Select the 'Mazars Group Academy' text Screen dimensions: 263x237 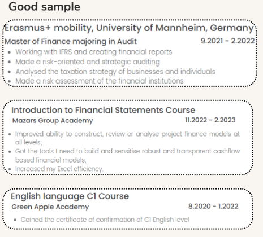(53, 120)
